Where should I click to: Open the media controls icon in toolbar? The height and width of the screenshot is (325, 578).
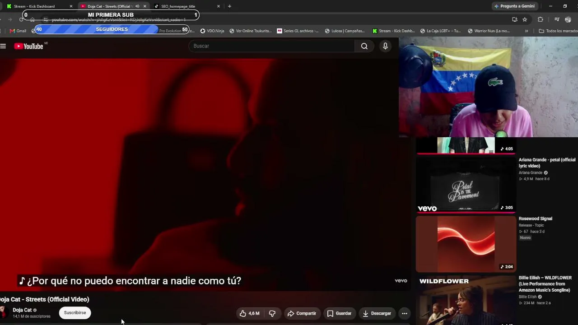tap(557, 19)
